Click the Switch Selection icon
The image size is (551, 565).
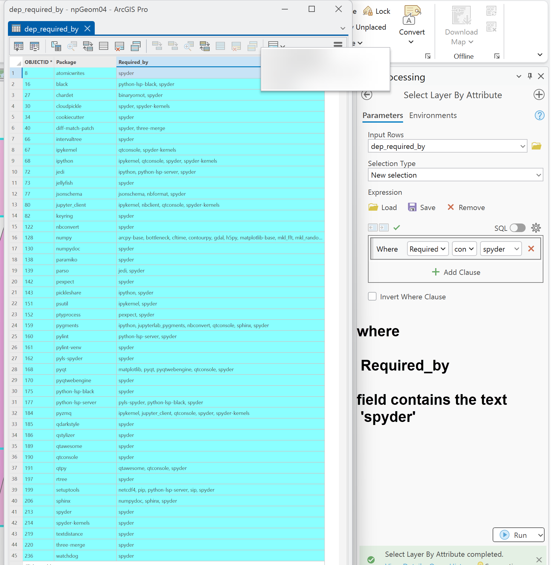click(x=88, y=46)
